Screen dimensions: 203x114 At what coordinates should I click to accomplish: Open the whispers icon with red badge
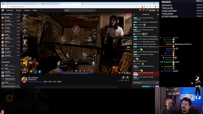[147, 10]
